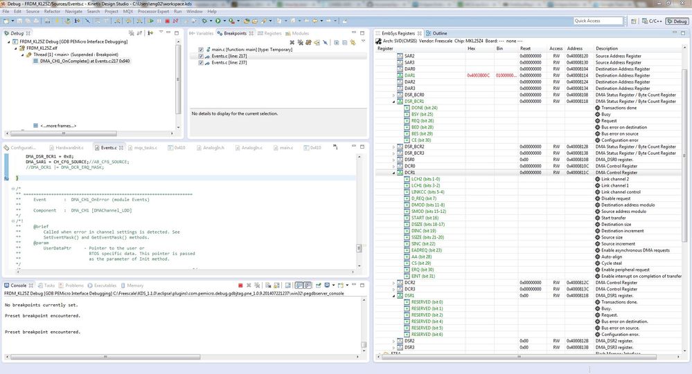Screen dimensions: 692x374
Task: Collapse the DSR1 register node
Action: click(393, 296)
